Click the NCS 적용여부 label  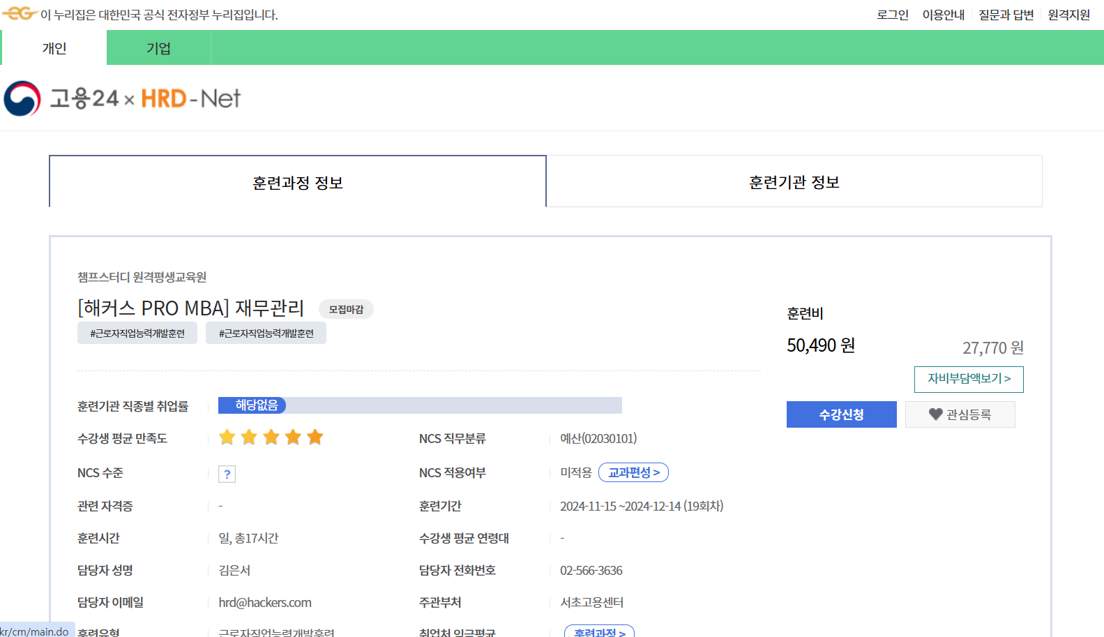(x=452, y=472)
